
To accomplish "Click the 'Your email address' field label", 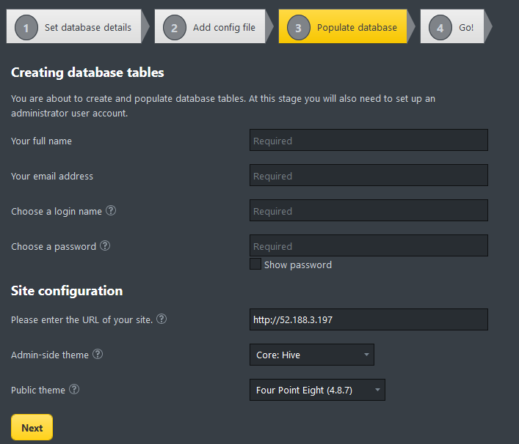I will (52, 176).
